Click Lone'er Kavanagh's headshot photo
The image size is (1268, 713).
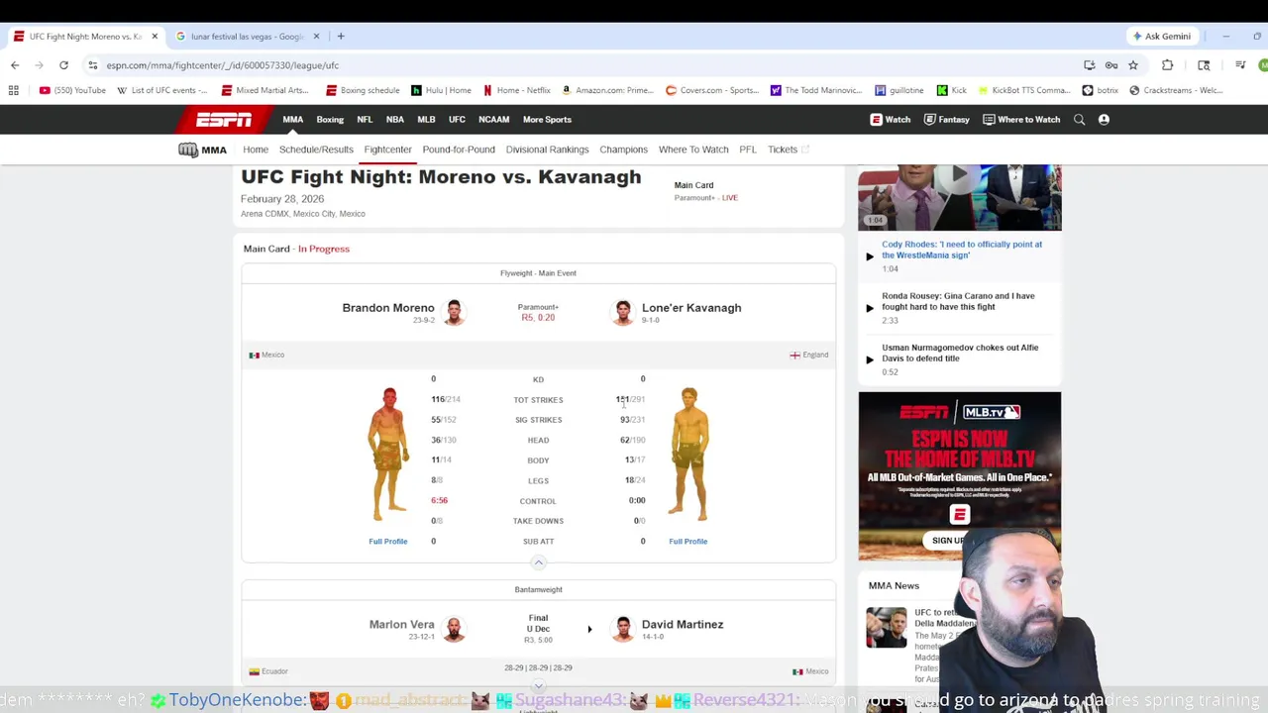click(622, 312)
